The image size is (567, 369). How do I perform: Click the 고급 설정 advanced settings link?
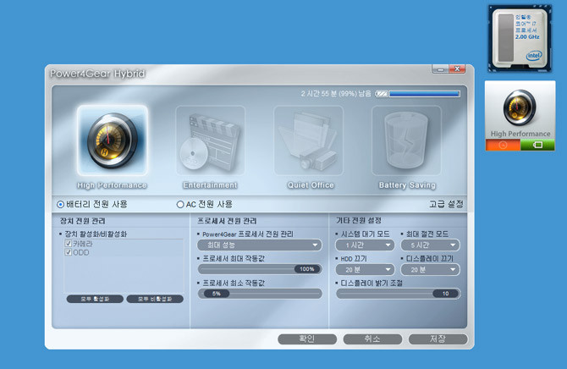446,205
